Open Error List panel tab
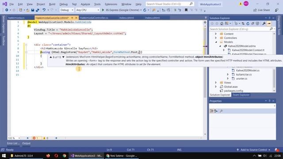283x159 pixels. coord(13,143)
